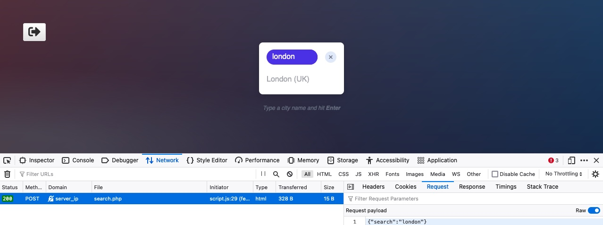Open the network search magnifier icon

tap(276, 174)
